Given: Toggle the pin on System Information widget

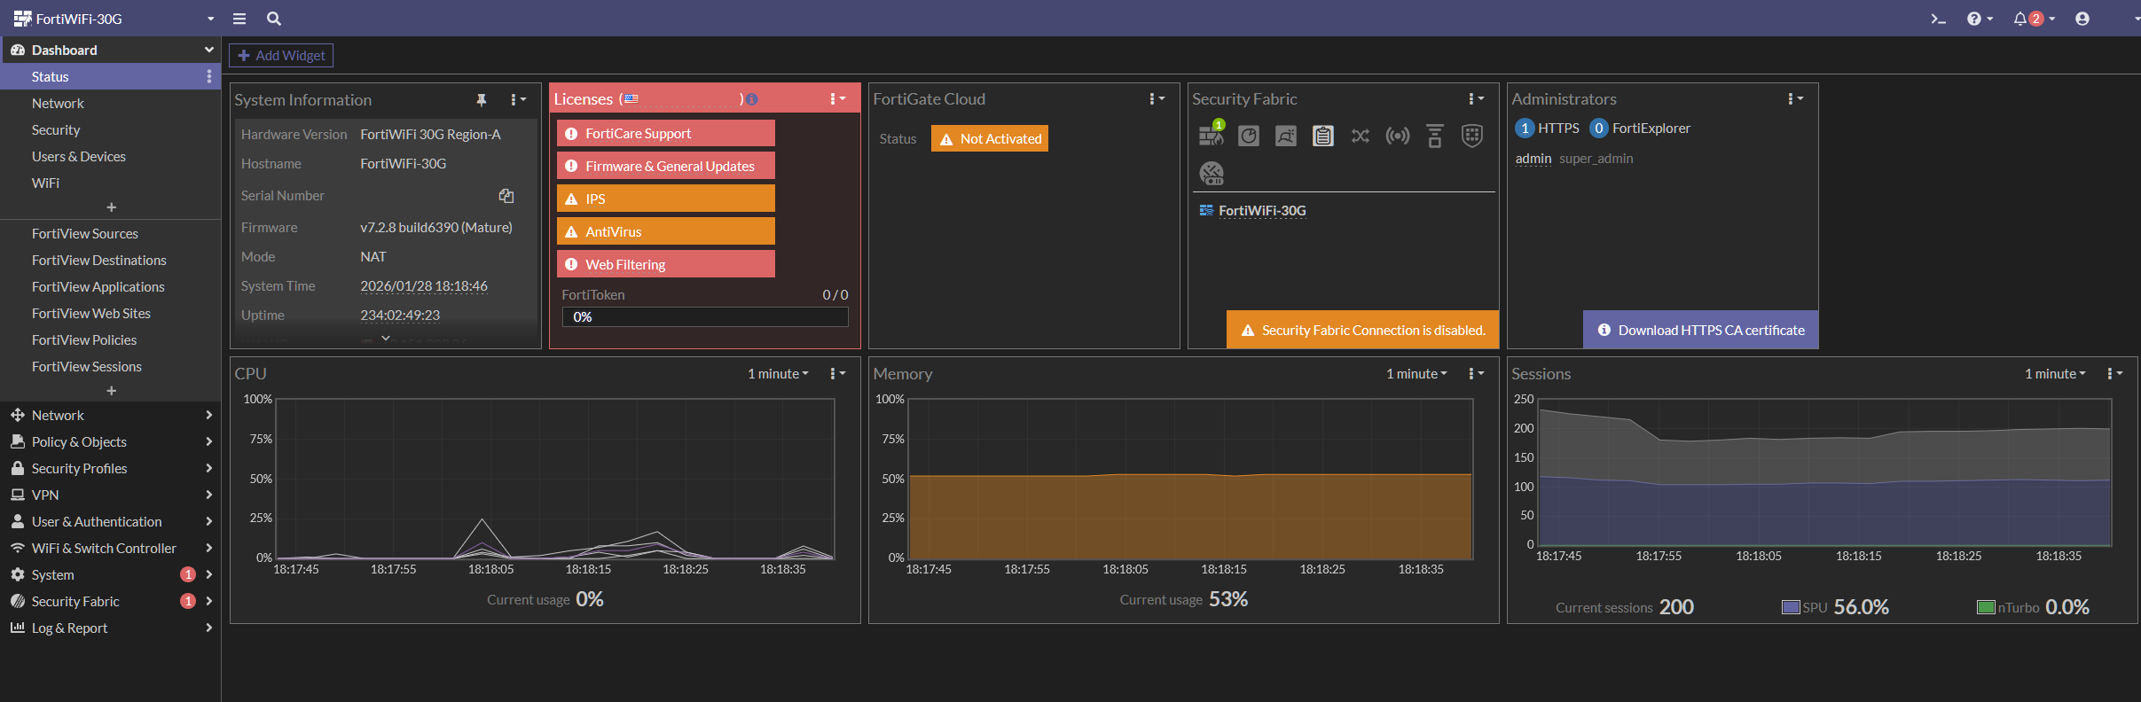Looking at the screenshot, I should click(482, 100).
